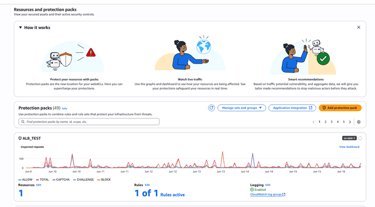Select the ALB_TEST protection pack radio button

[x=360, y=138]
